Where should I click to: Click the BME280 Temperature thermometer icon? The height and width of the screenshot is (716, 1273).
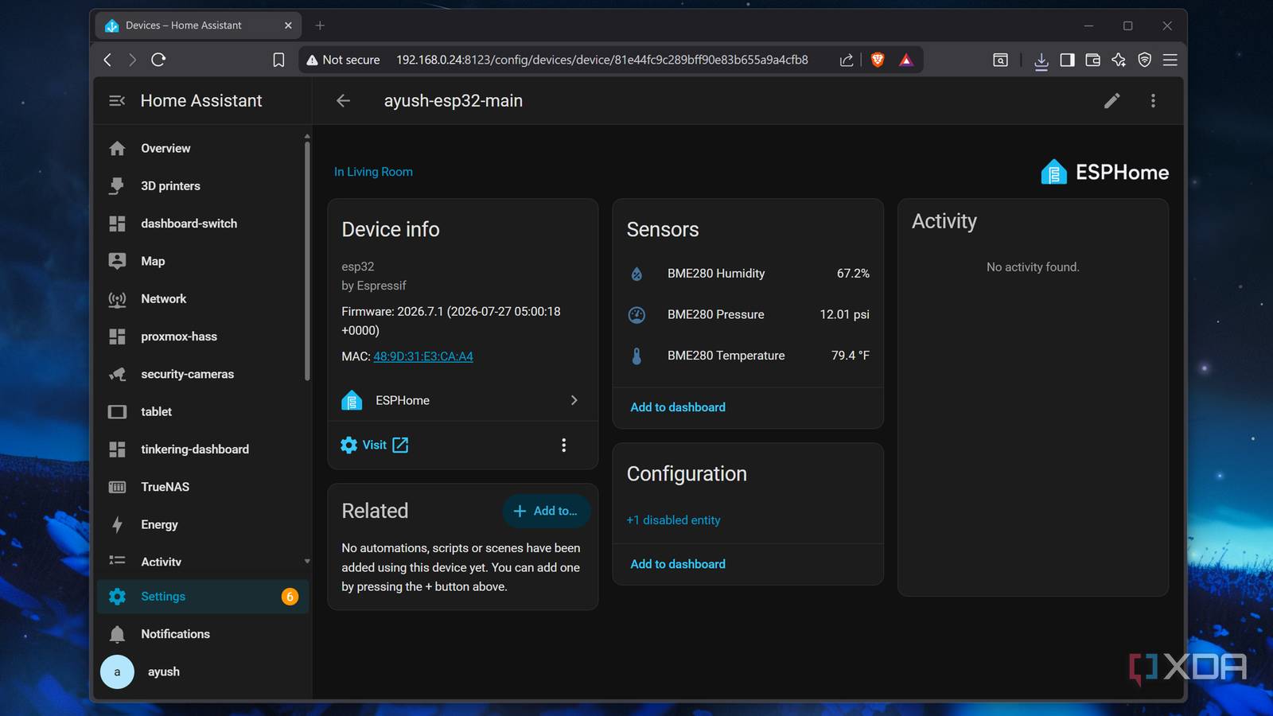point(636,356)
